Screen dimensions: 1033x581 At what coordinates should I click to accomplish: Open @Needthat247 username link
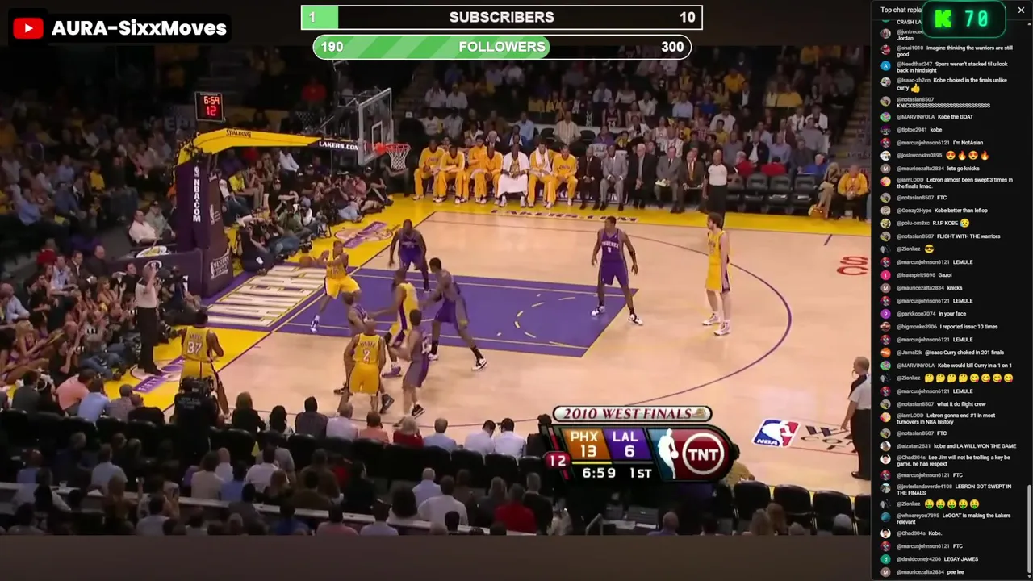point(914,64)
